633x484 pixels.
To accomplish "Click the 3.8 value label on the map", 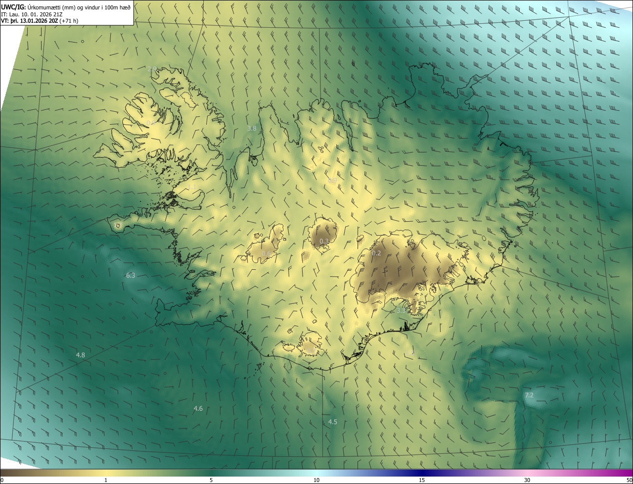I will click(252, 128).
